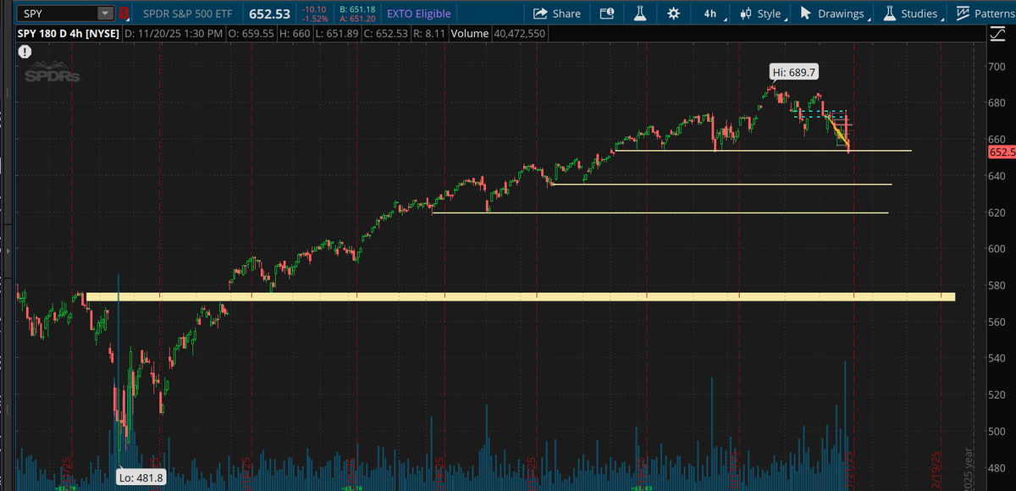The image size is (1016, 491).
Task: Click the SPY 180 D 4h [NYSE] label
Action: coord(68,34)
